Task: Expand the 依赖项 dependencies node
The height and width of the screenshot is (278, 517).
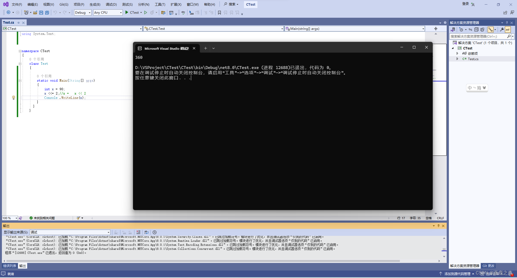Action: [457, 53]
